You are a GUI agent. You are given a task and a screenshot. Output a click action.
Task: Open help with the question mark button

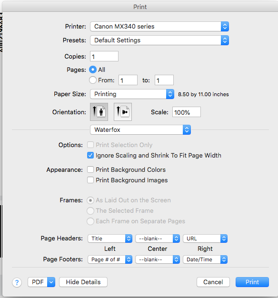pos(17,282)
